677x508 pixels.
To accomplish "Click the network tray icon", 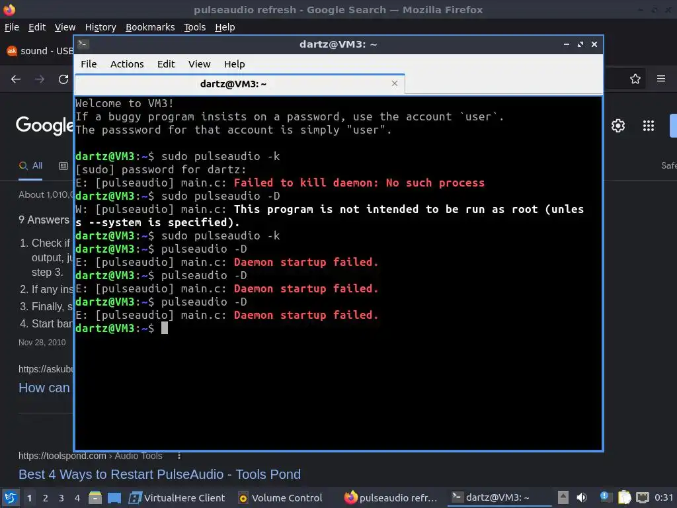I will point(643,497).
